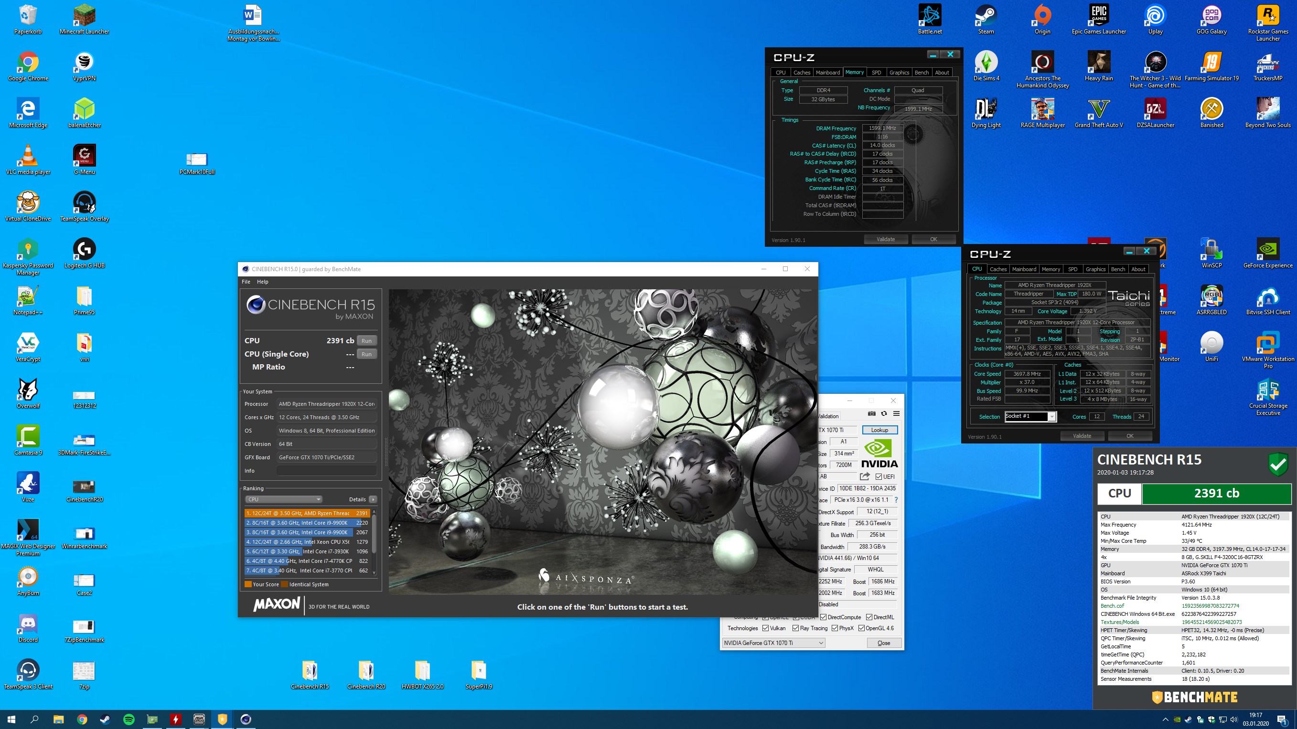Open the Prime95 folder icon
The width and height of the screenshot is (1297, 729).
pyautogui.click(x=84, y=300)
